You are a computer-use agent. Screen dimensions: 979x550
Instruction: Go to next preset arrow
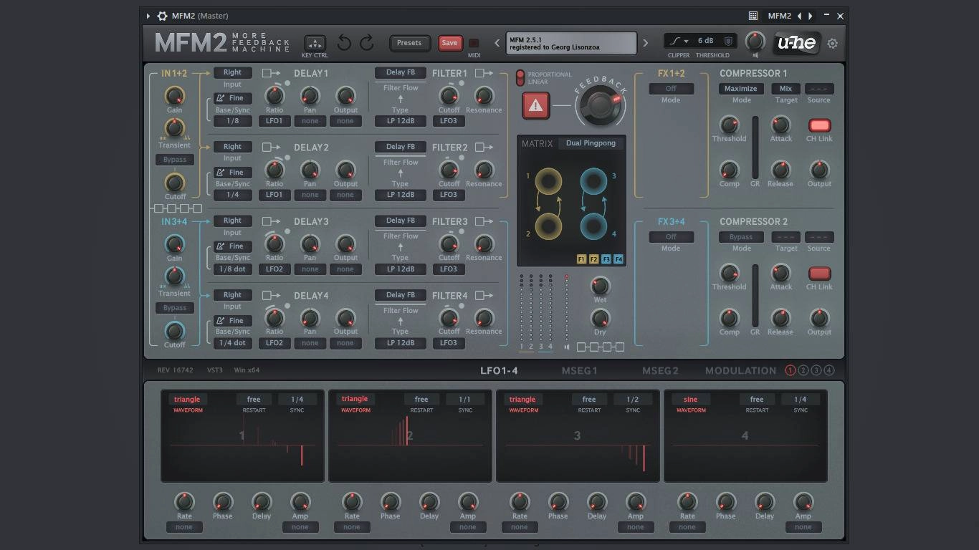coord(645,43)
